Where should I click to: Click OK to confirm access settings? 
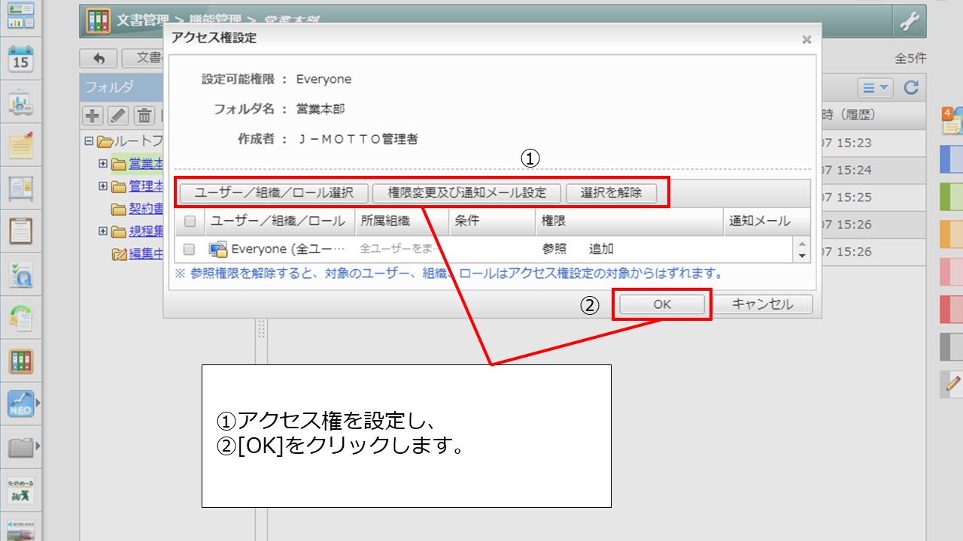click(661, 304)
